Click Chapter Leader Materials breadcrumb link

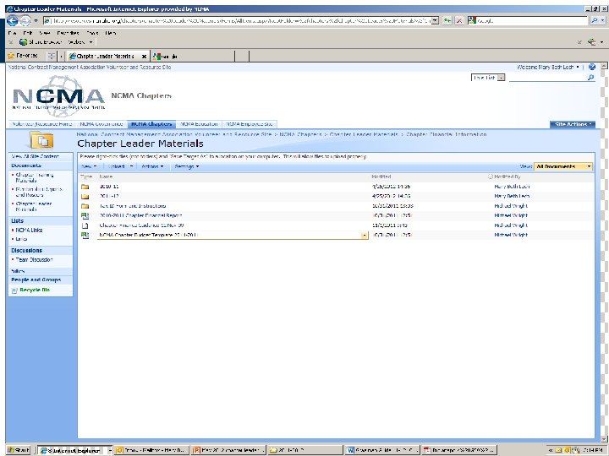point(364,134)
